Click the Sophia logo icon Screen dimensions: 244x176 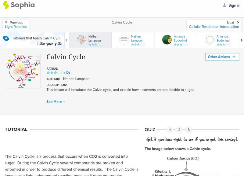point(6,5)
